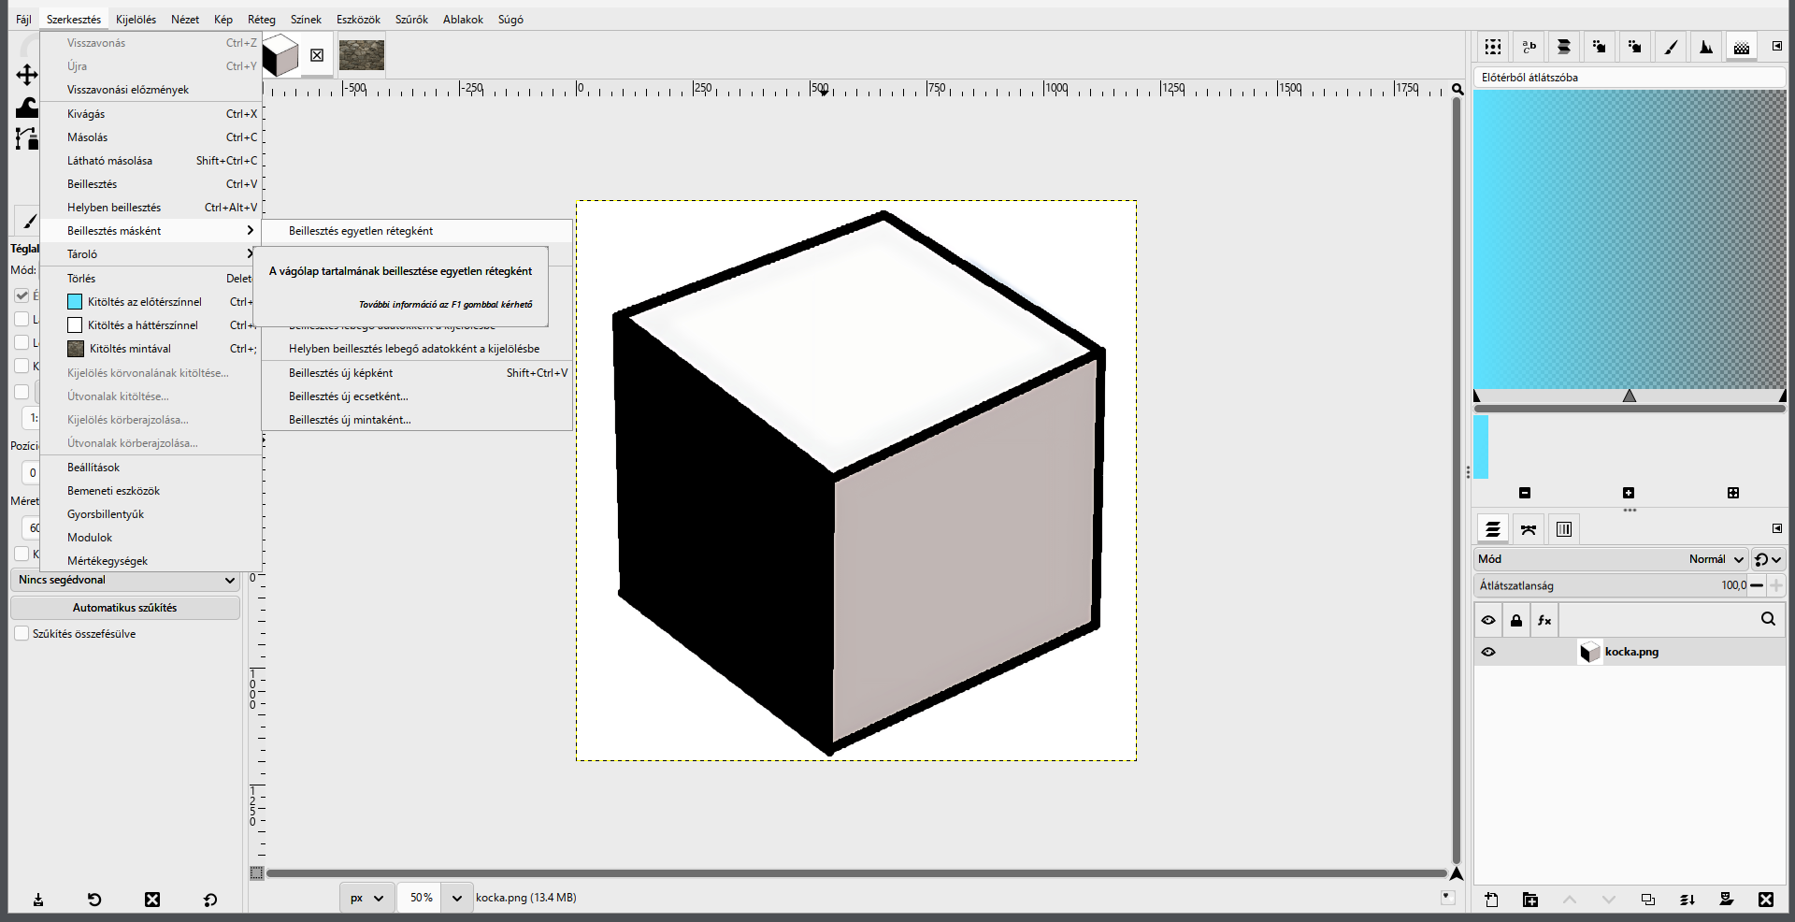Zoom in the gradient preview
The height and width of the screenshot is (922, 1795).
tap(1629, 493)
